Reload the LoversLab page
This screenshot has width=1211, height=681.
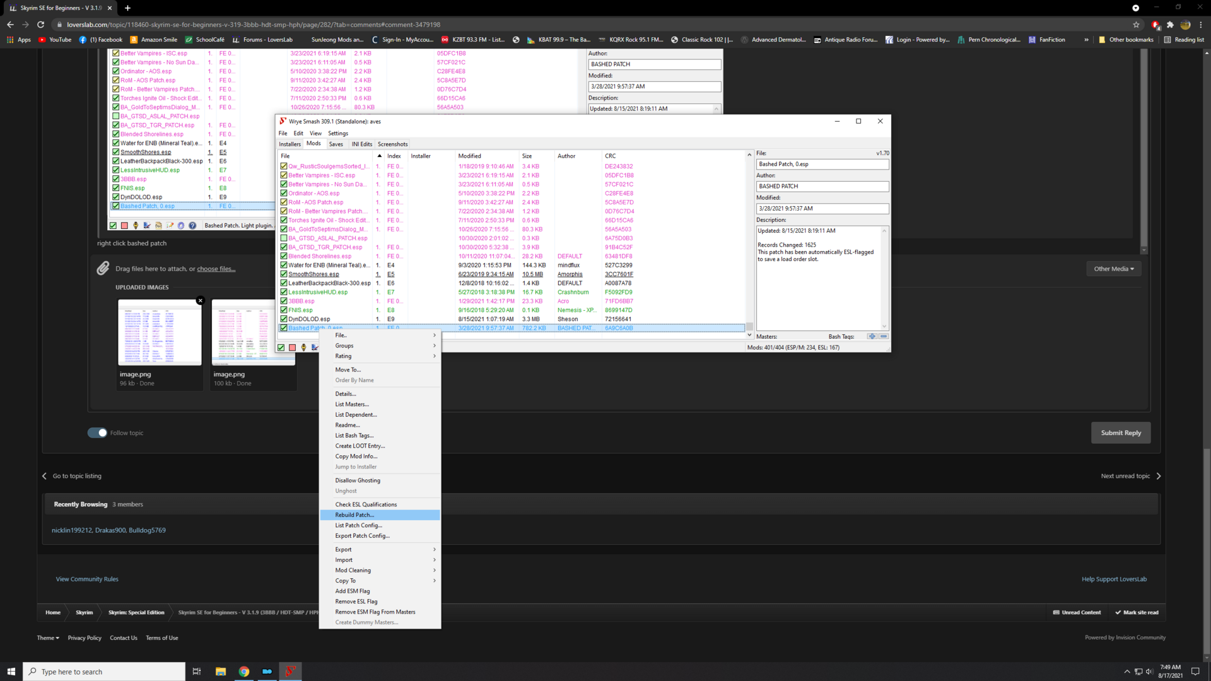click(40, 25)
